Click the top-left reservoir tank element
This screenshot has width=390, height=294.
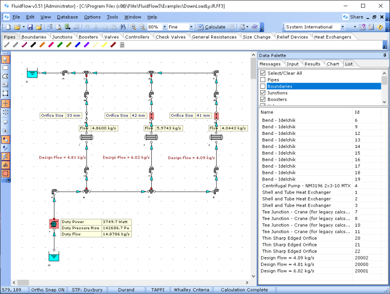[x=32, y=73]
